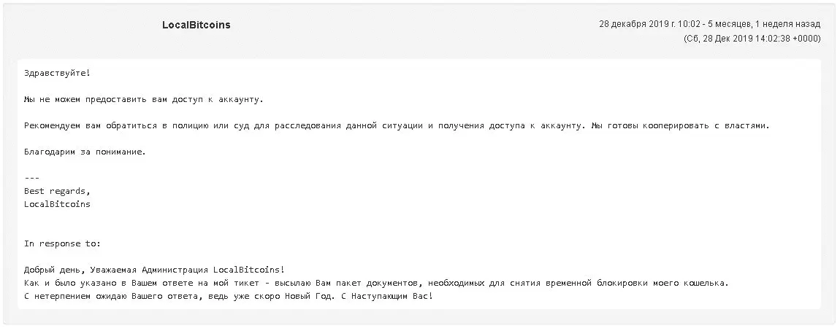840x328 pixels.
Task: Click the line "Благодарим за понимание."
Action: 85,152
